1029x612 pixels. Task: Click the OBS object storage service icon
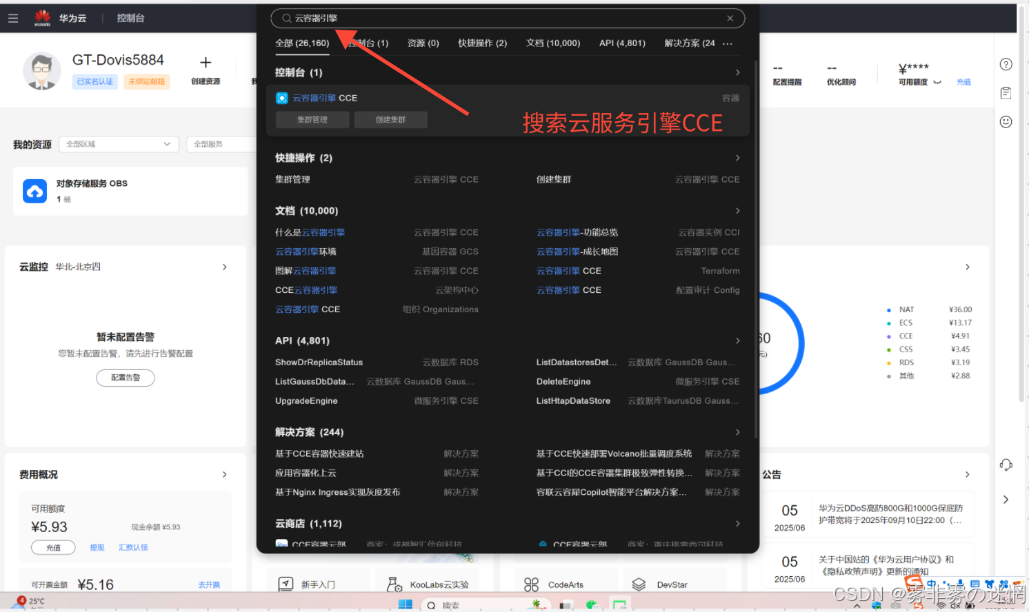tap(35, 191)
